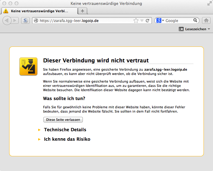Reload the page with the refresh icon
The image size is (213, 171).
147,21
